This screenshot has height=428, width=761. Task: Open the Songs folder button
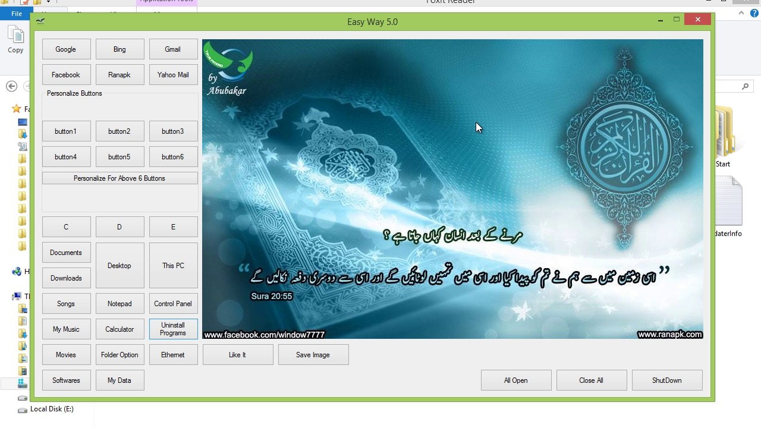66,304
